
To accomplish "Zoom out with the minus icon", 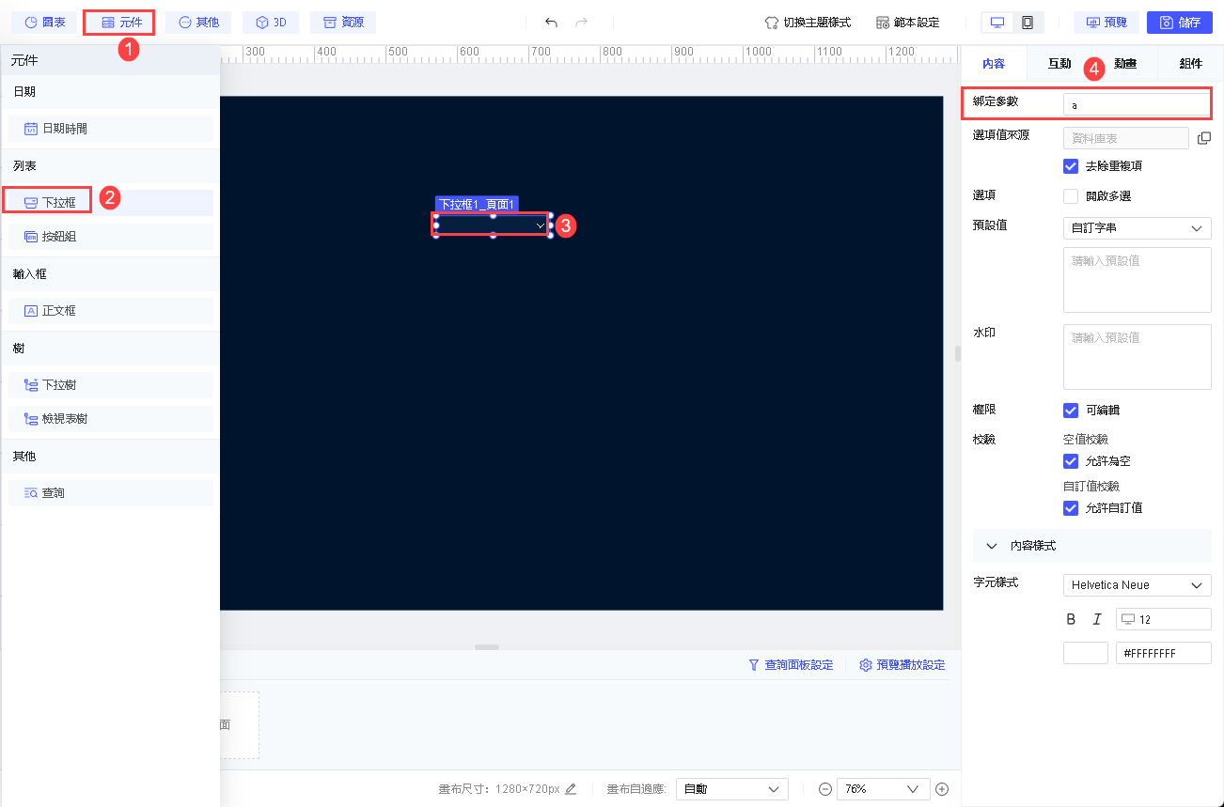I will click(825, 789).
